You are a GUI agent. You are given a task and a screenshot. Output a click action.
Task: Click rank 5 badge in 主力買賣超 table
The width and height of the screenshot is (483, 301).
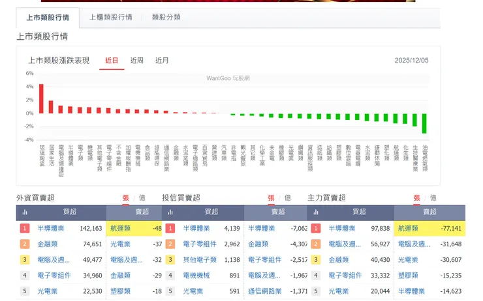click(316, 291)
